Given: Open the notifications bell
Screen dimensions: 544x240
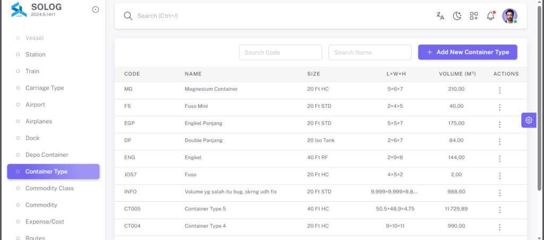Looking at the screenshot, I should (x=490, y=16).
